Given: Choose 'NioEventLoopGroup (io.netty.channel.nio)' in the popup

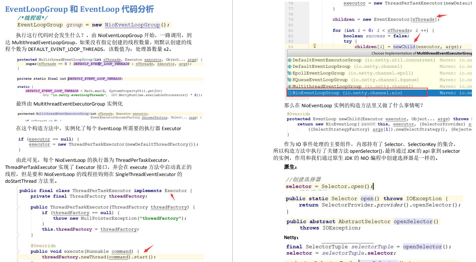Looking at the screenshot, I should 347,93.
